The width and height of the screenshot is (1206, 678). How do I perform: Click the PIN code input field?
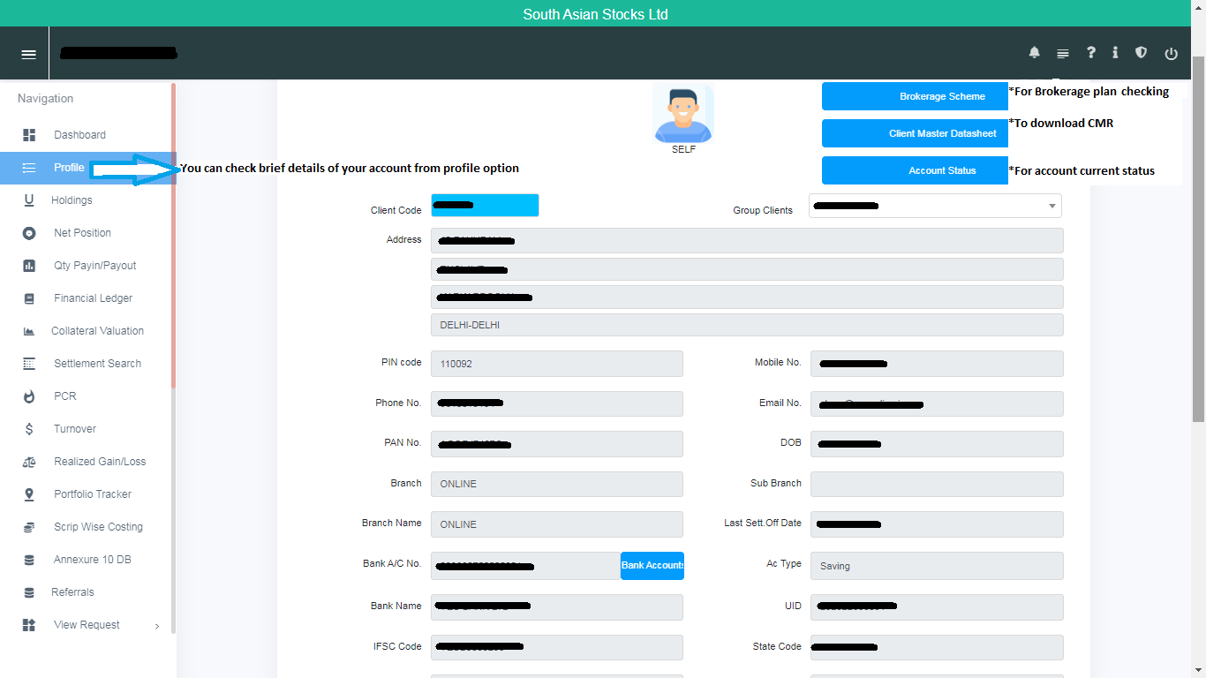pyautogui.click(x=556, y=364)
